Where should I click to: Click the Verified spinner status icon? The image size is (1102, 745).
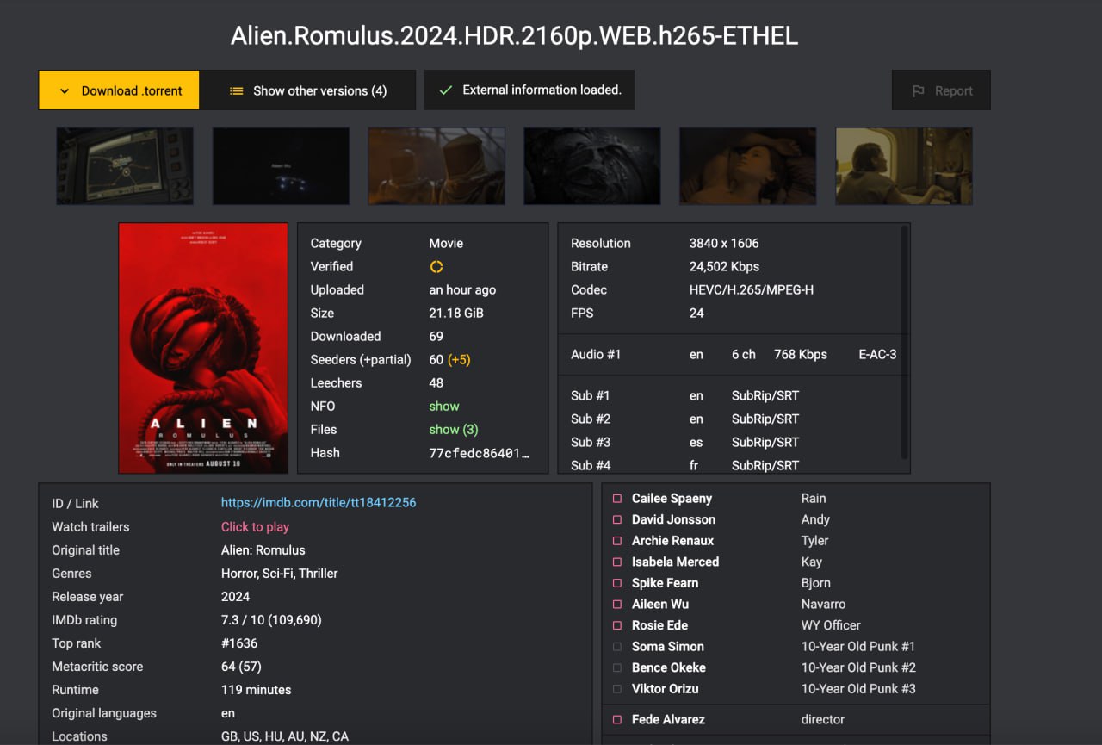coord(436,267)
